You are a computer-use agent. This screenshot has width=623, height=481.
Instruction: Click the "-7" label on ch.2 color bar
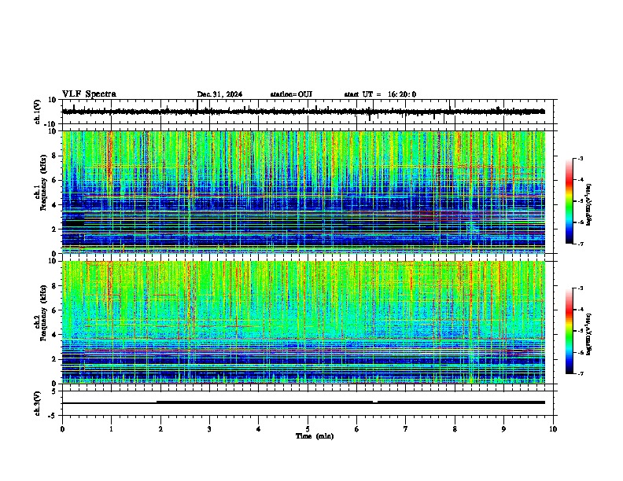tap(580, 373)
